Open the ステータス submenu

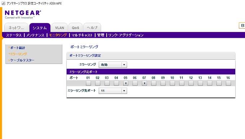pos(14,35)
